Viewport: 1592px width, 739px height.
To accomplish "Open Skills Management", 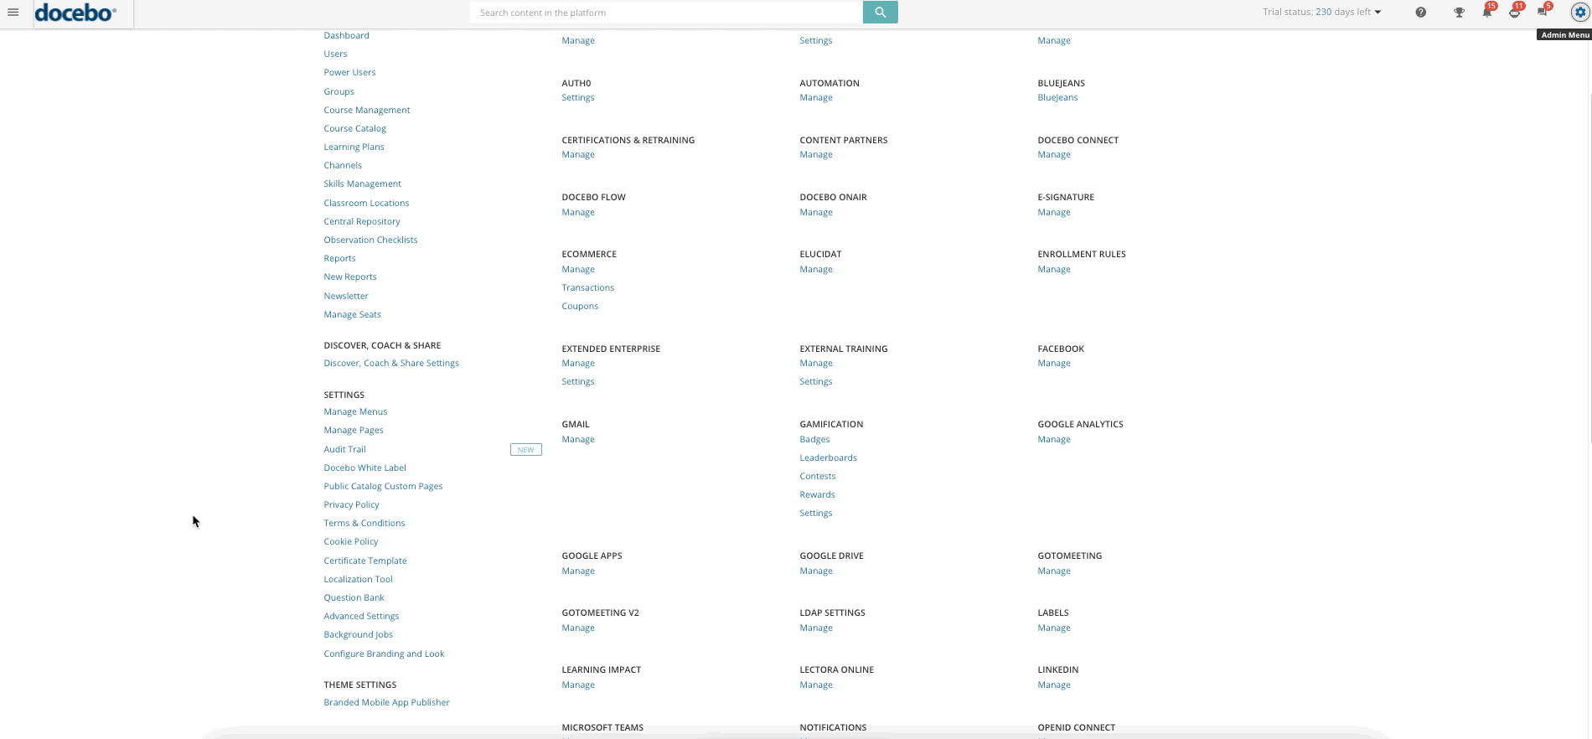I will click(x=362, y=183).
